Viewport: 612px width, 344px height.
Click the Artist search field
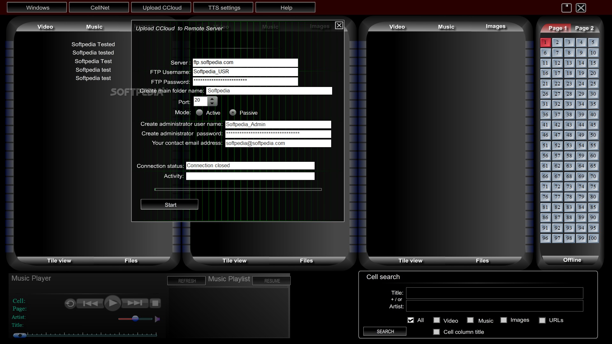tap(495, 306)
